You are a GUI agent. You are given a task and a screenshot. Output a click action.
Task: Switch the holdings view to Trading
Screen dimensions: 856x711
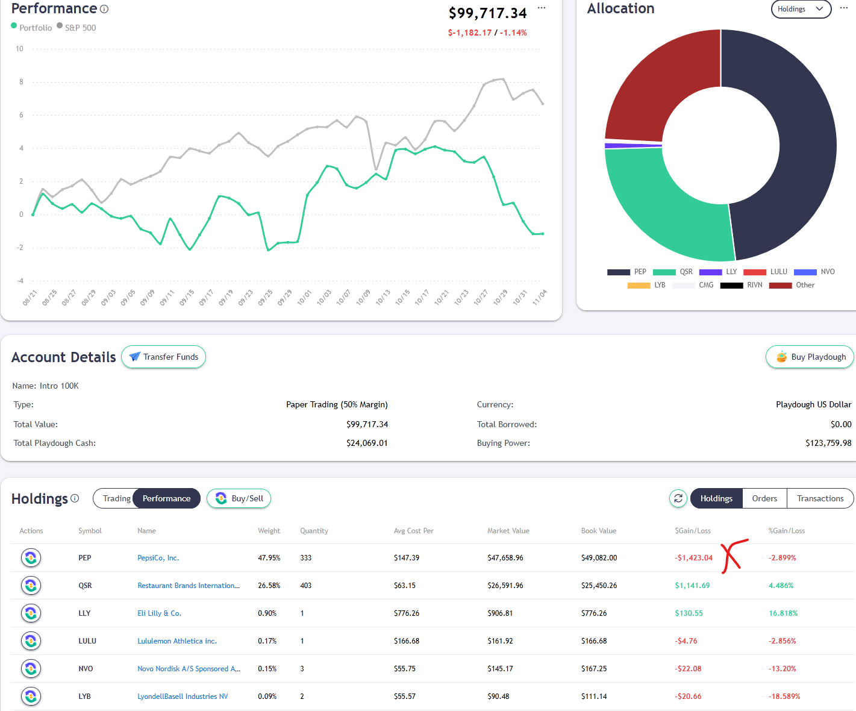pos(116,498)
